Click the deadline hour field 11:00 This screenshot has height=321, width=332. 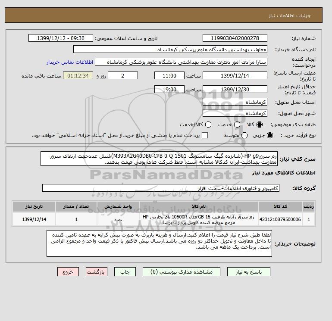pos(169,75)
